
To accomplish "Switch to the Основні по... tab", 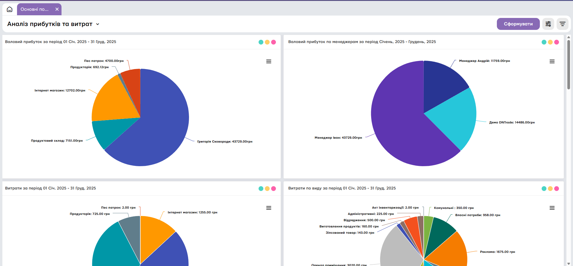I will pos(35,9).
